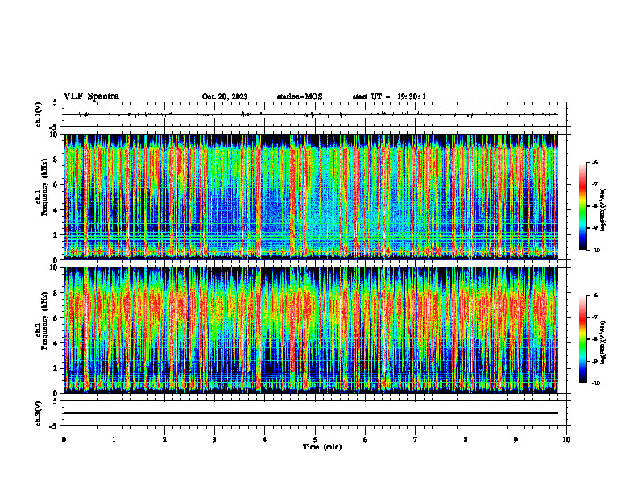Click the "-10" tick on ch.1 color bar
638x493 pixels.
pos(596,251)
